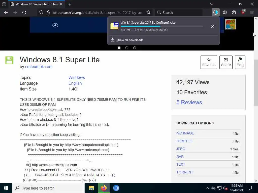Screen dimensions: 258x193
Task: Open the Windows Start menu
Action: (x=6, y=188)
